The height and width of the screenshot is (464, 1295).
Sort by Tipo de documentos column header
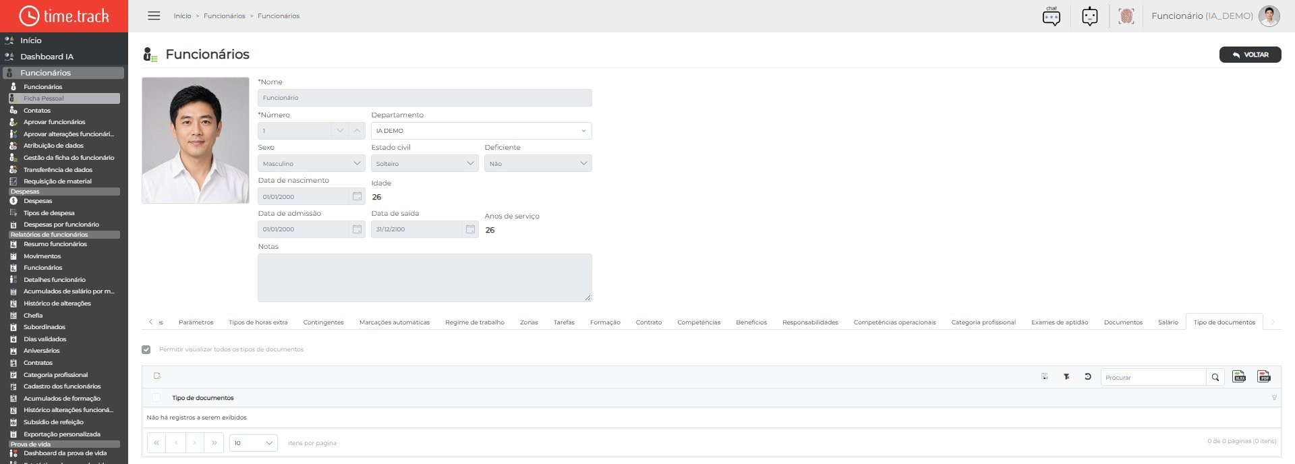click(202, 398)
